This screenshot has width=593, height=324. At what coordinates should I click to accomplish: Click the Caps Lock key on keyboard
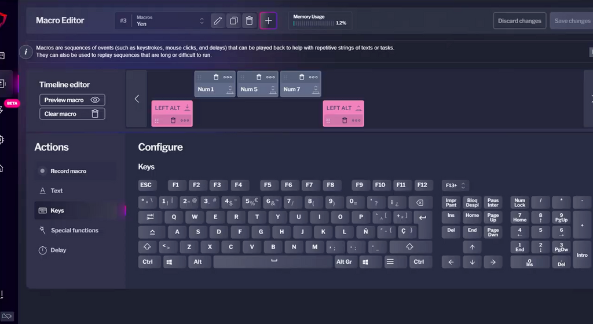tap(152, 231)
